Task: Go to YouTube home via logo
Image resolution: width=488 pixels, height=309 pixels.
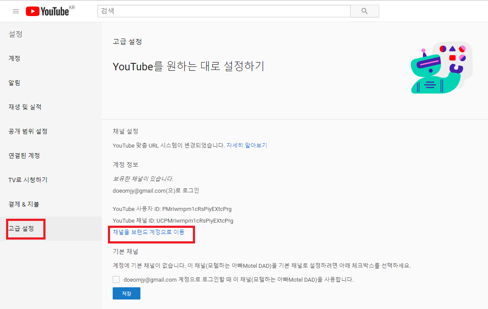Action: tap(47, 12)
